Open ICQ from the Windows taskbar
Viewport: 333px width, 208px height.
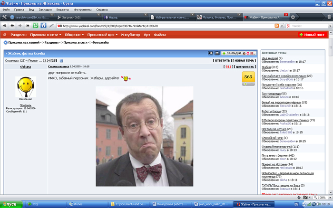pos(46,204)
